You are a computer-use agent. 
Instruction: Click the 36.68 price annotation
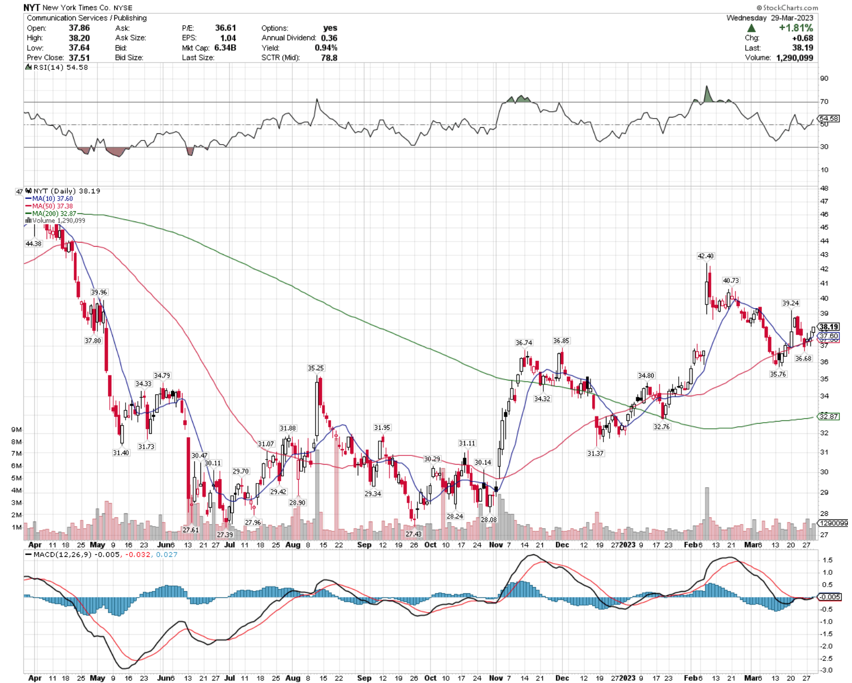[x=803, y=358]
